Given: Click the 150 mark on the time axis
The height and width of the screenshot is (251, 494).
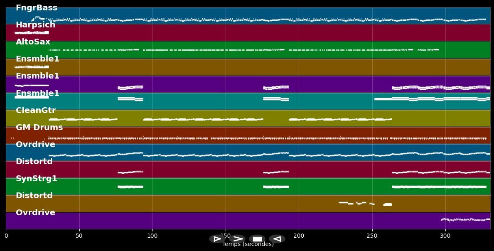Looking at the screenshot, I should coord(226,235).
